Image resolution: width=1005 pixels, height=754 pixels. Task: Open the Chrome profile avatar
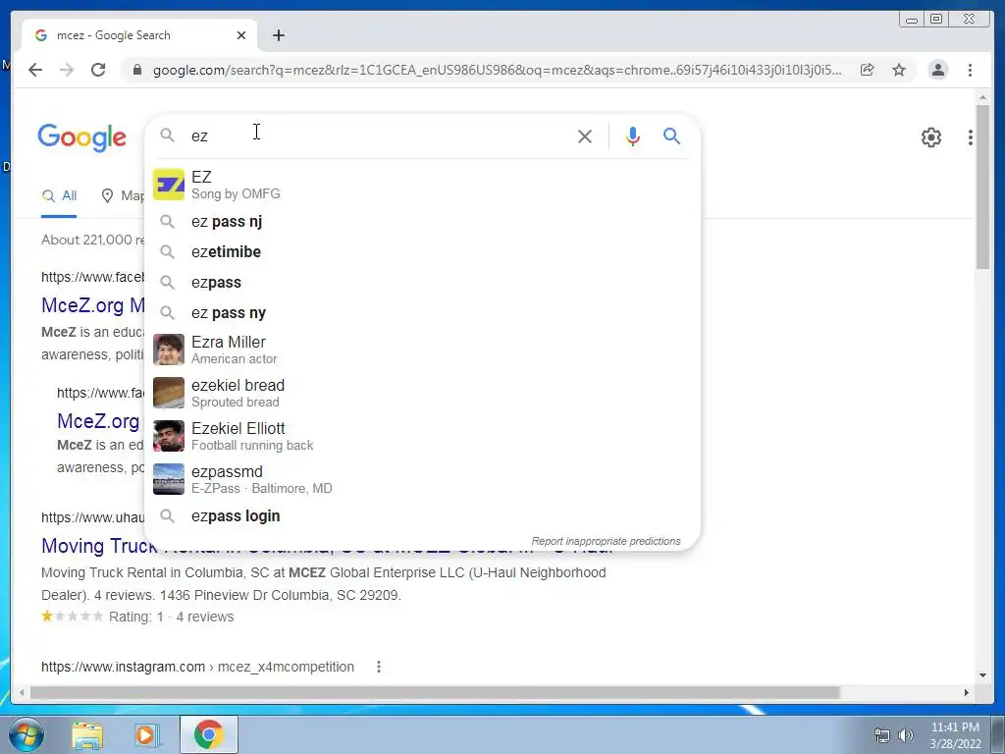(x=937, y=70)
